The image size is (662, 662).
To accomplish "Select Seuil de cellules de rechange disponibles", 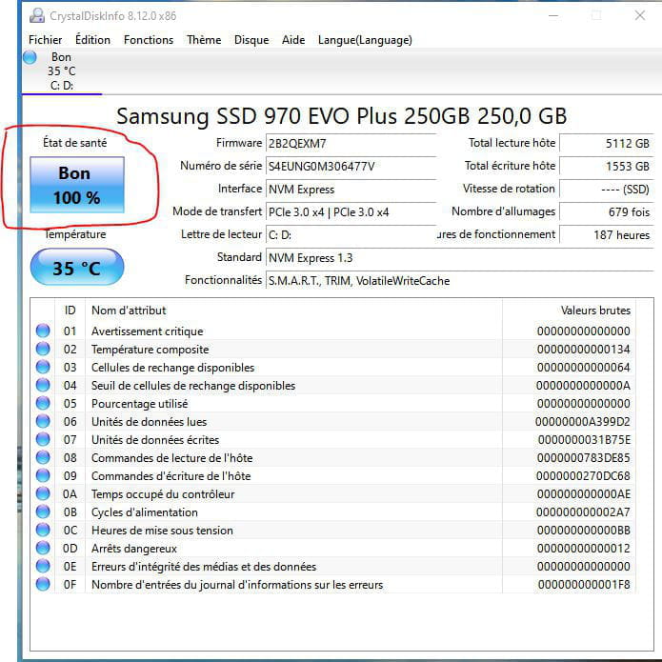I will click(193, 386).
